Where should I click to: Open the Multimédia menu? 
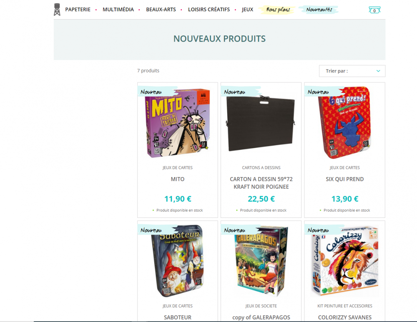118,10
